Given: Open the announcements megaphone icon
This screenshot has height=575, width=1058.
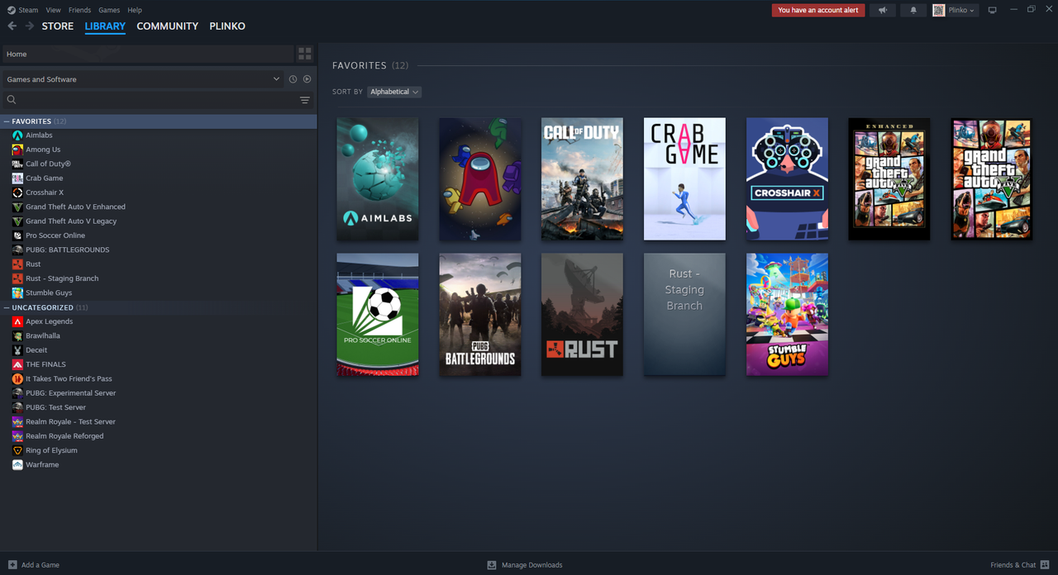Looking at the screenshot, I should (x=883, y=10).
